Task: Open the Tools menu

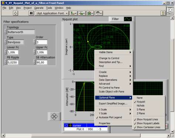Action: [x=49, y=8]
